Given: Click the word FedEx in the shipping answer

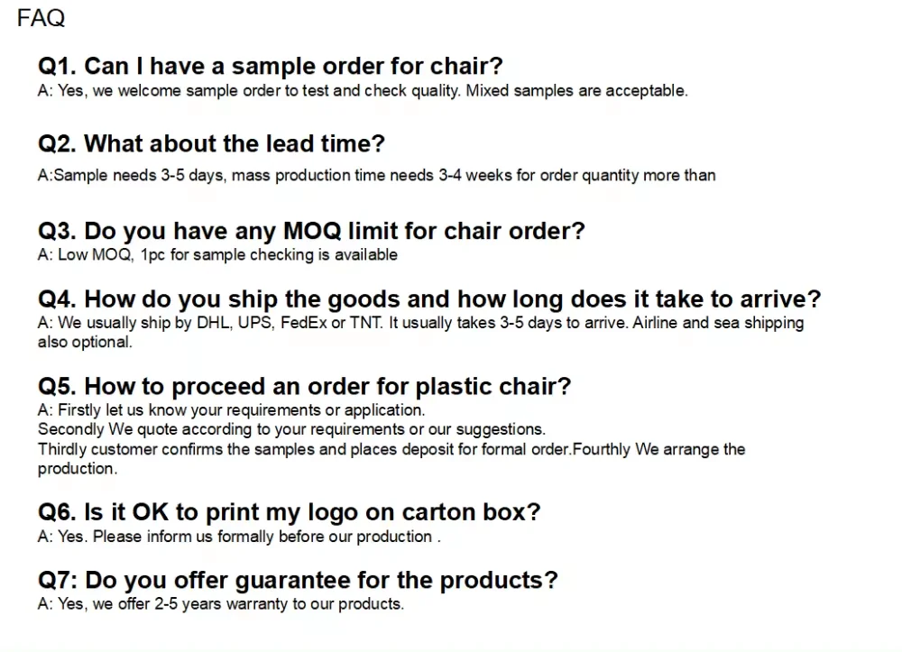Looking at the screenshot, I should pos(303,323).
